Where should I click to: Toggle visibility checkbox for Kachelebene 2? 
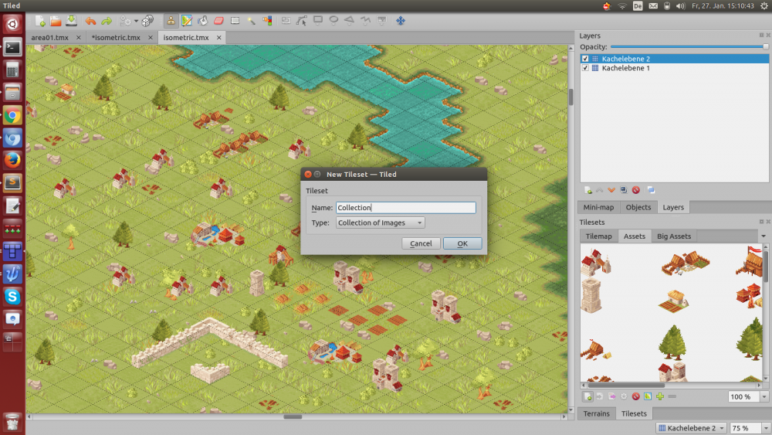585,59
